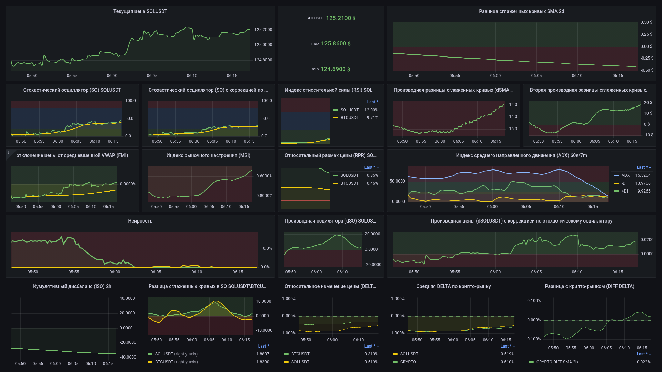The width and height of the screenshot is (662, 372).
Task: Click SOLUSDT (right y-axis) green color swatch
Action: [x=150, y=354]
